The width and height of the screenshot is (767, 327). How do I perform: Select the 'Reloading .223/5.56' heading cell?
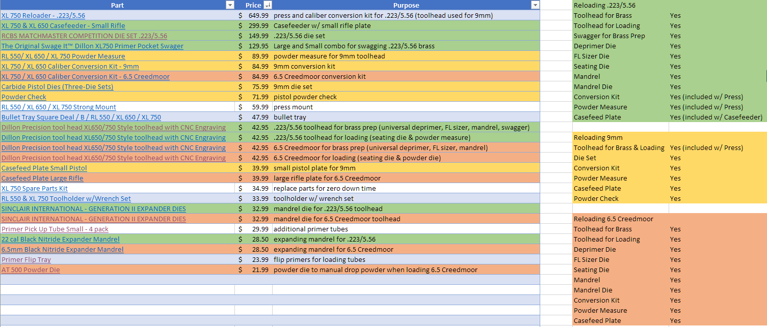tap(621, 5)
